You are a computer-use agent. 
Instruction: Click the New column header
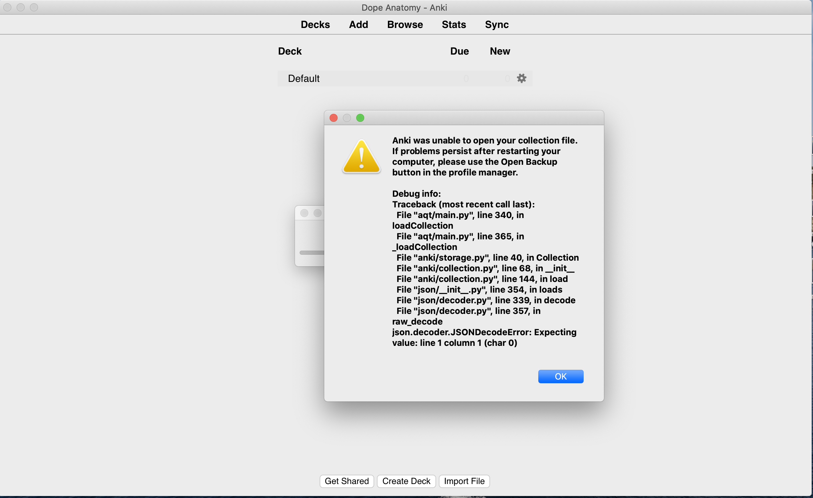tap(500, 51)
